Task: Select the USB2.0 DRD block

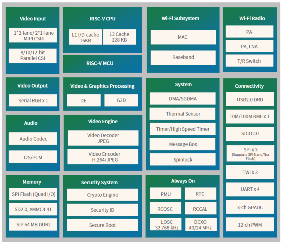Action: 250,99
